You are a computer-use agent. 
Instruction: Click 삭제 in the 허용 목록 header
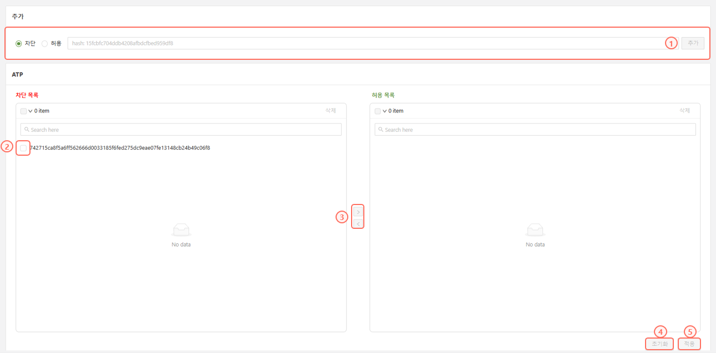click(684, 111)
